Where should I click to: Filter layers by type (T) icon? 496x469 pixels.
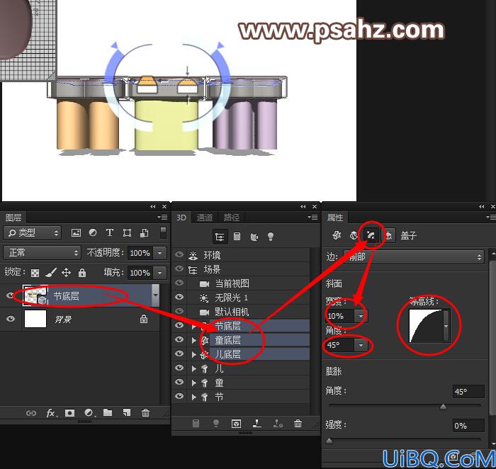(x=109, y=233)
